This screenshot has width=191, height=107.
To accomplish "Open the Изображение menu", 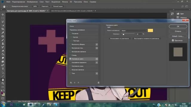I will point(32,2).
